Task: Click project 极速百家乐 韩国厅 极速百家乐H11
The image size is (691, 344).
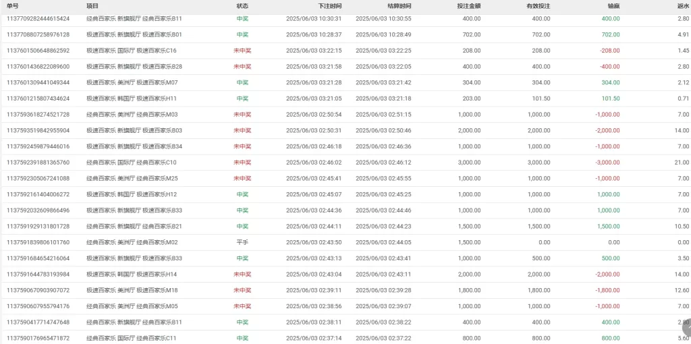Action: click(x=132, y=98)
